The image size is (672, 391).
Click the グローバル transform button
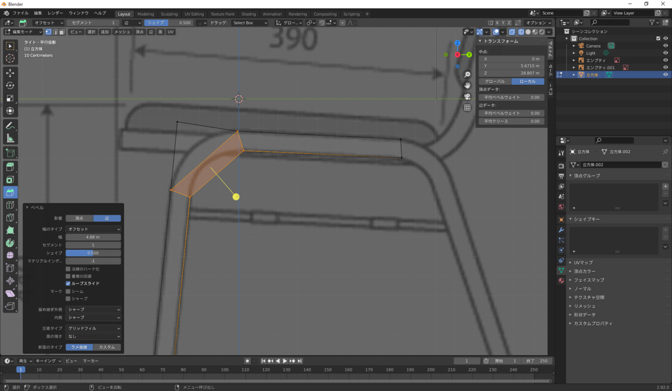pyautogui.click(x=494, y=81)
